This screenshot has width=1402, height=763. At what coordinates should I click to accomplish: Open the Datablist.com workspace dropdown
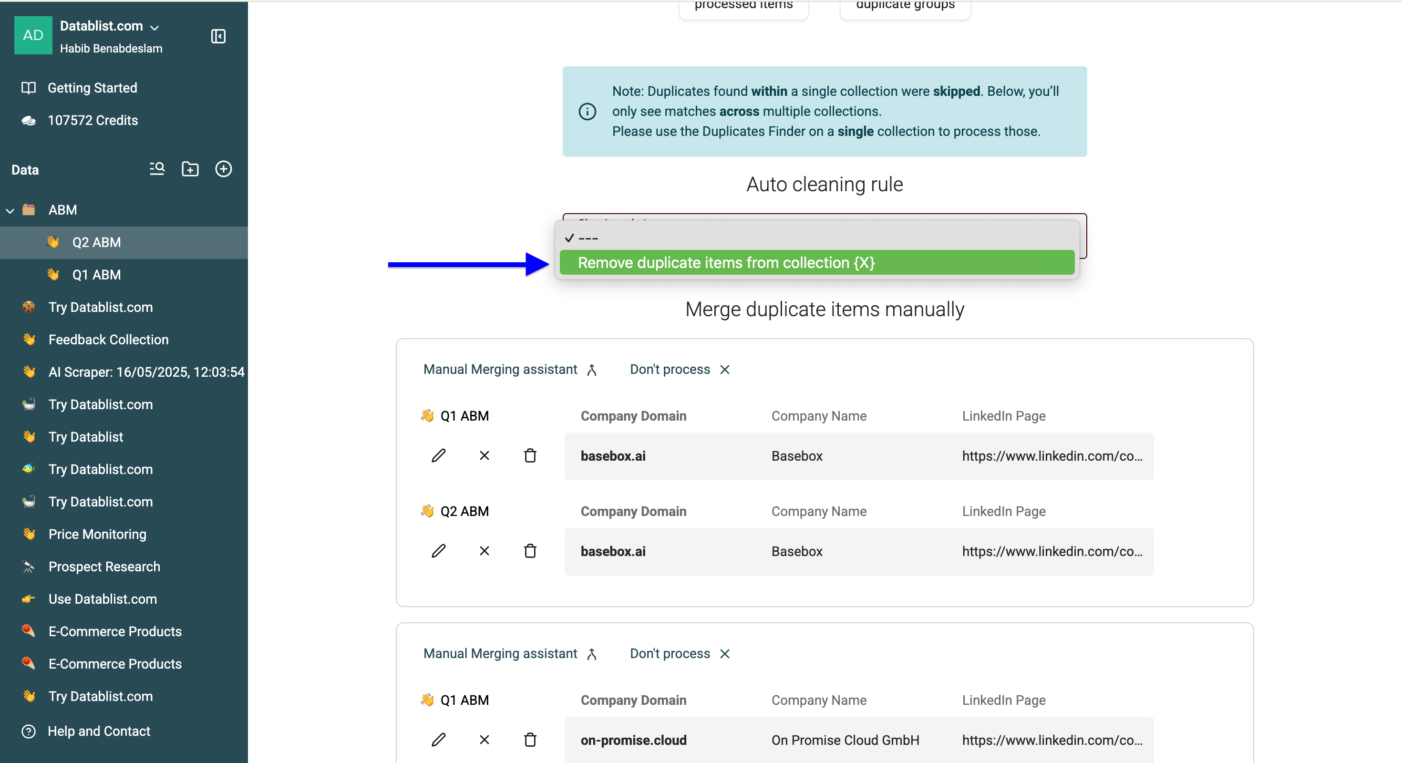(109, 26)
